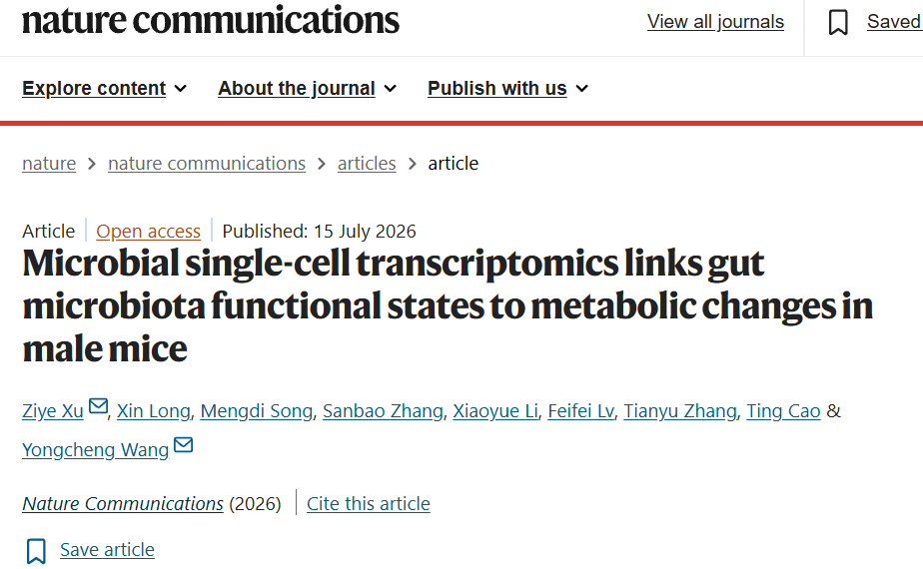Open the italic Nature Communications journal link
The image size is (923, 569).
coord(123,504)
